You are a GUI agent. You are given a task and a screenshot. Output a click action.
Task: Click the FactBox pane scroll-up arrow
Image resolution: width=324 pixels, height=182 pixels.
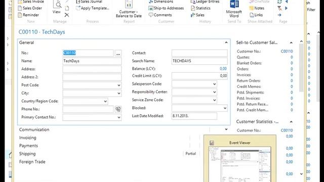[301, 41]
